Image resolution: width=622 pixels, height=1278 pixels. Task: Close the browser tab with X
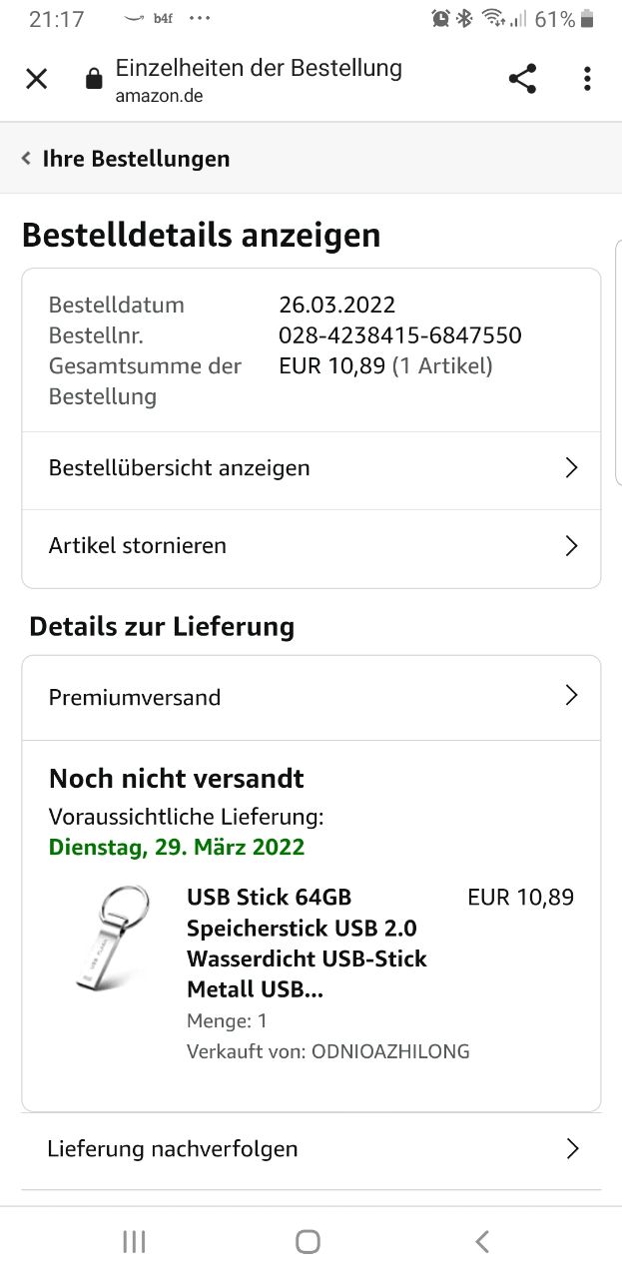[x=36, y=79]
